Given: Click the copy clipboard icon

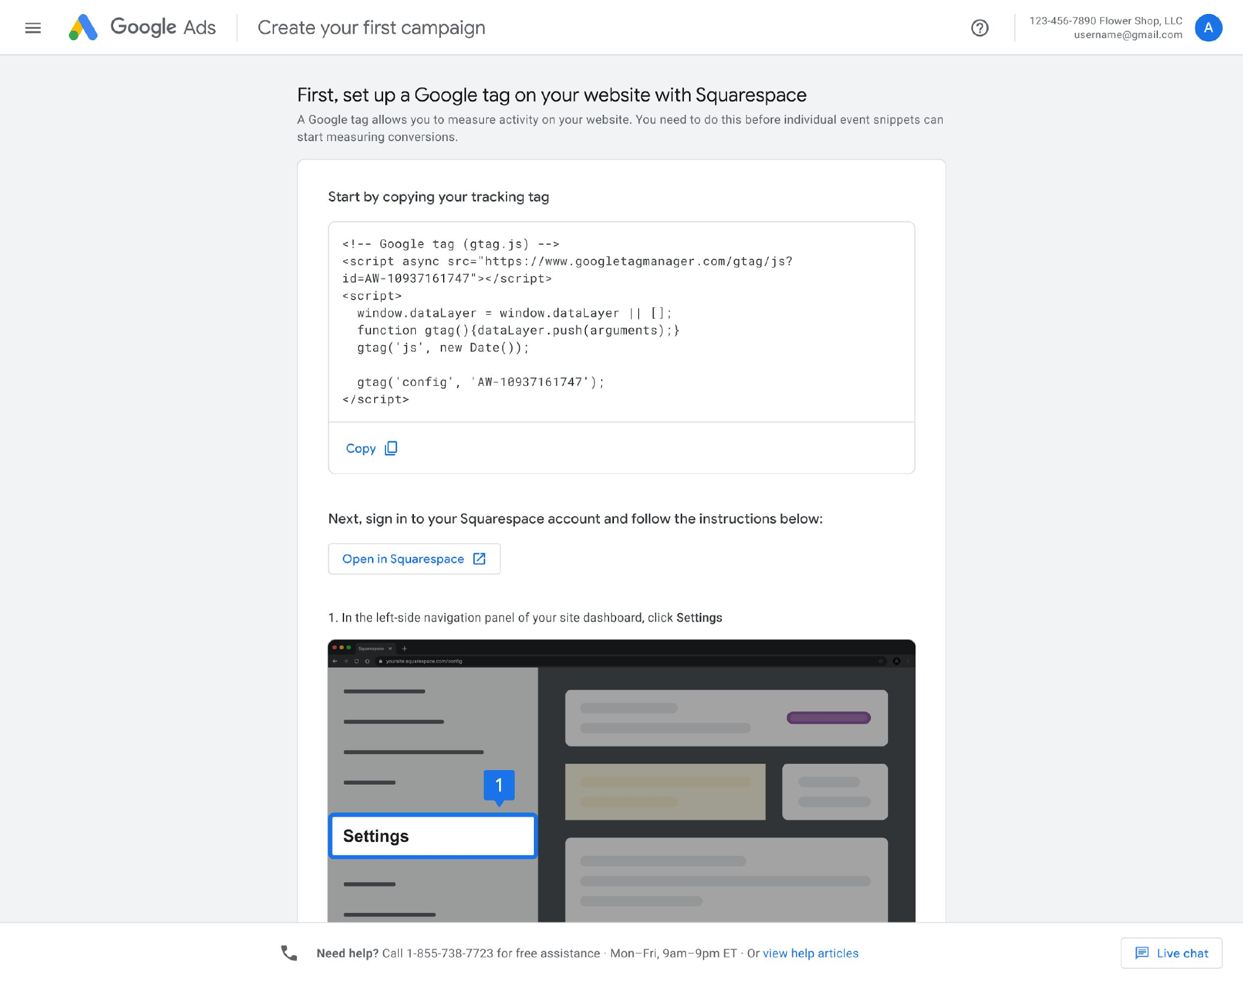Looking at the screenshot, I should point(391,448).
